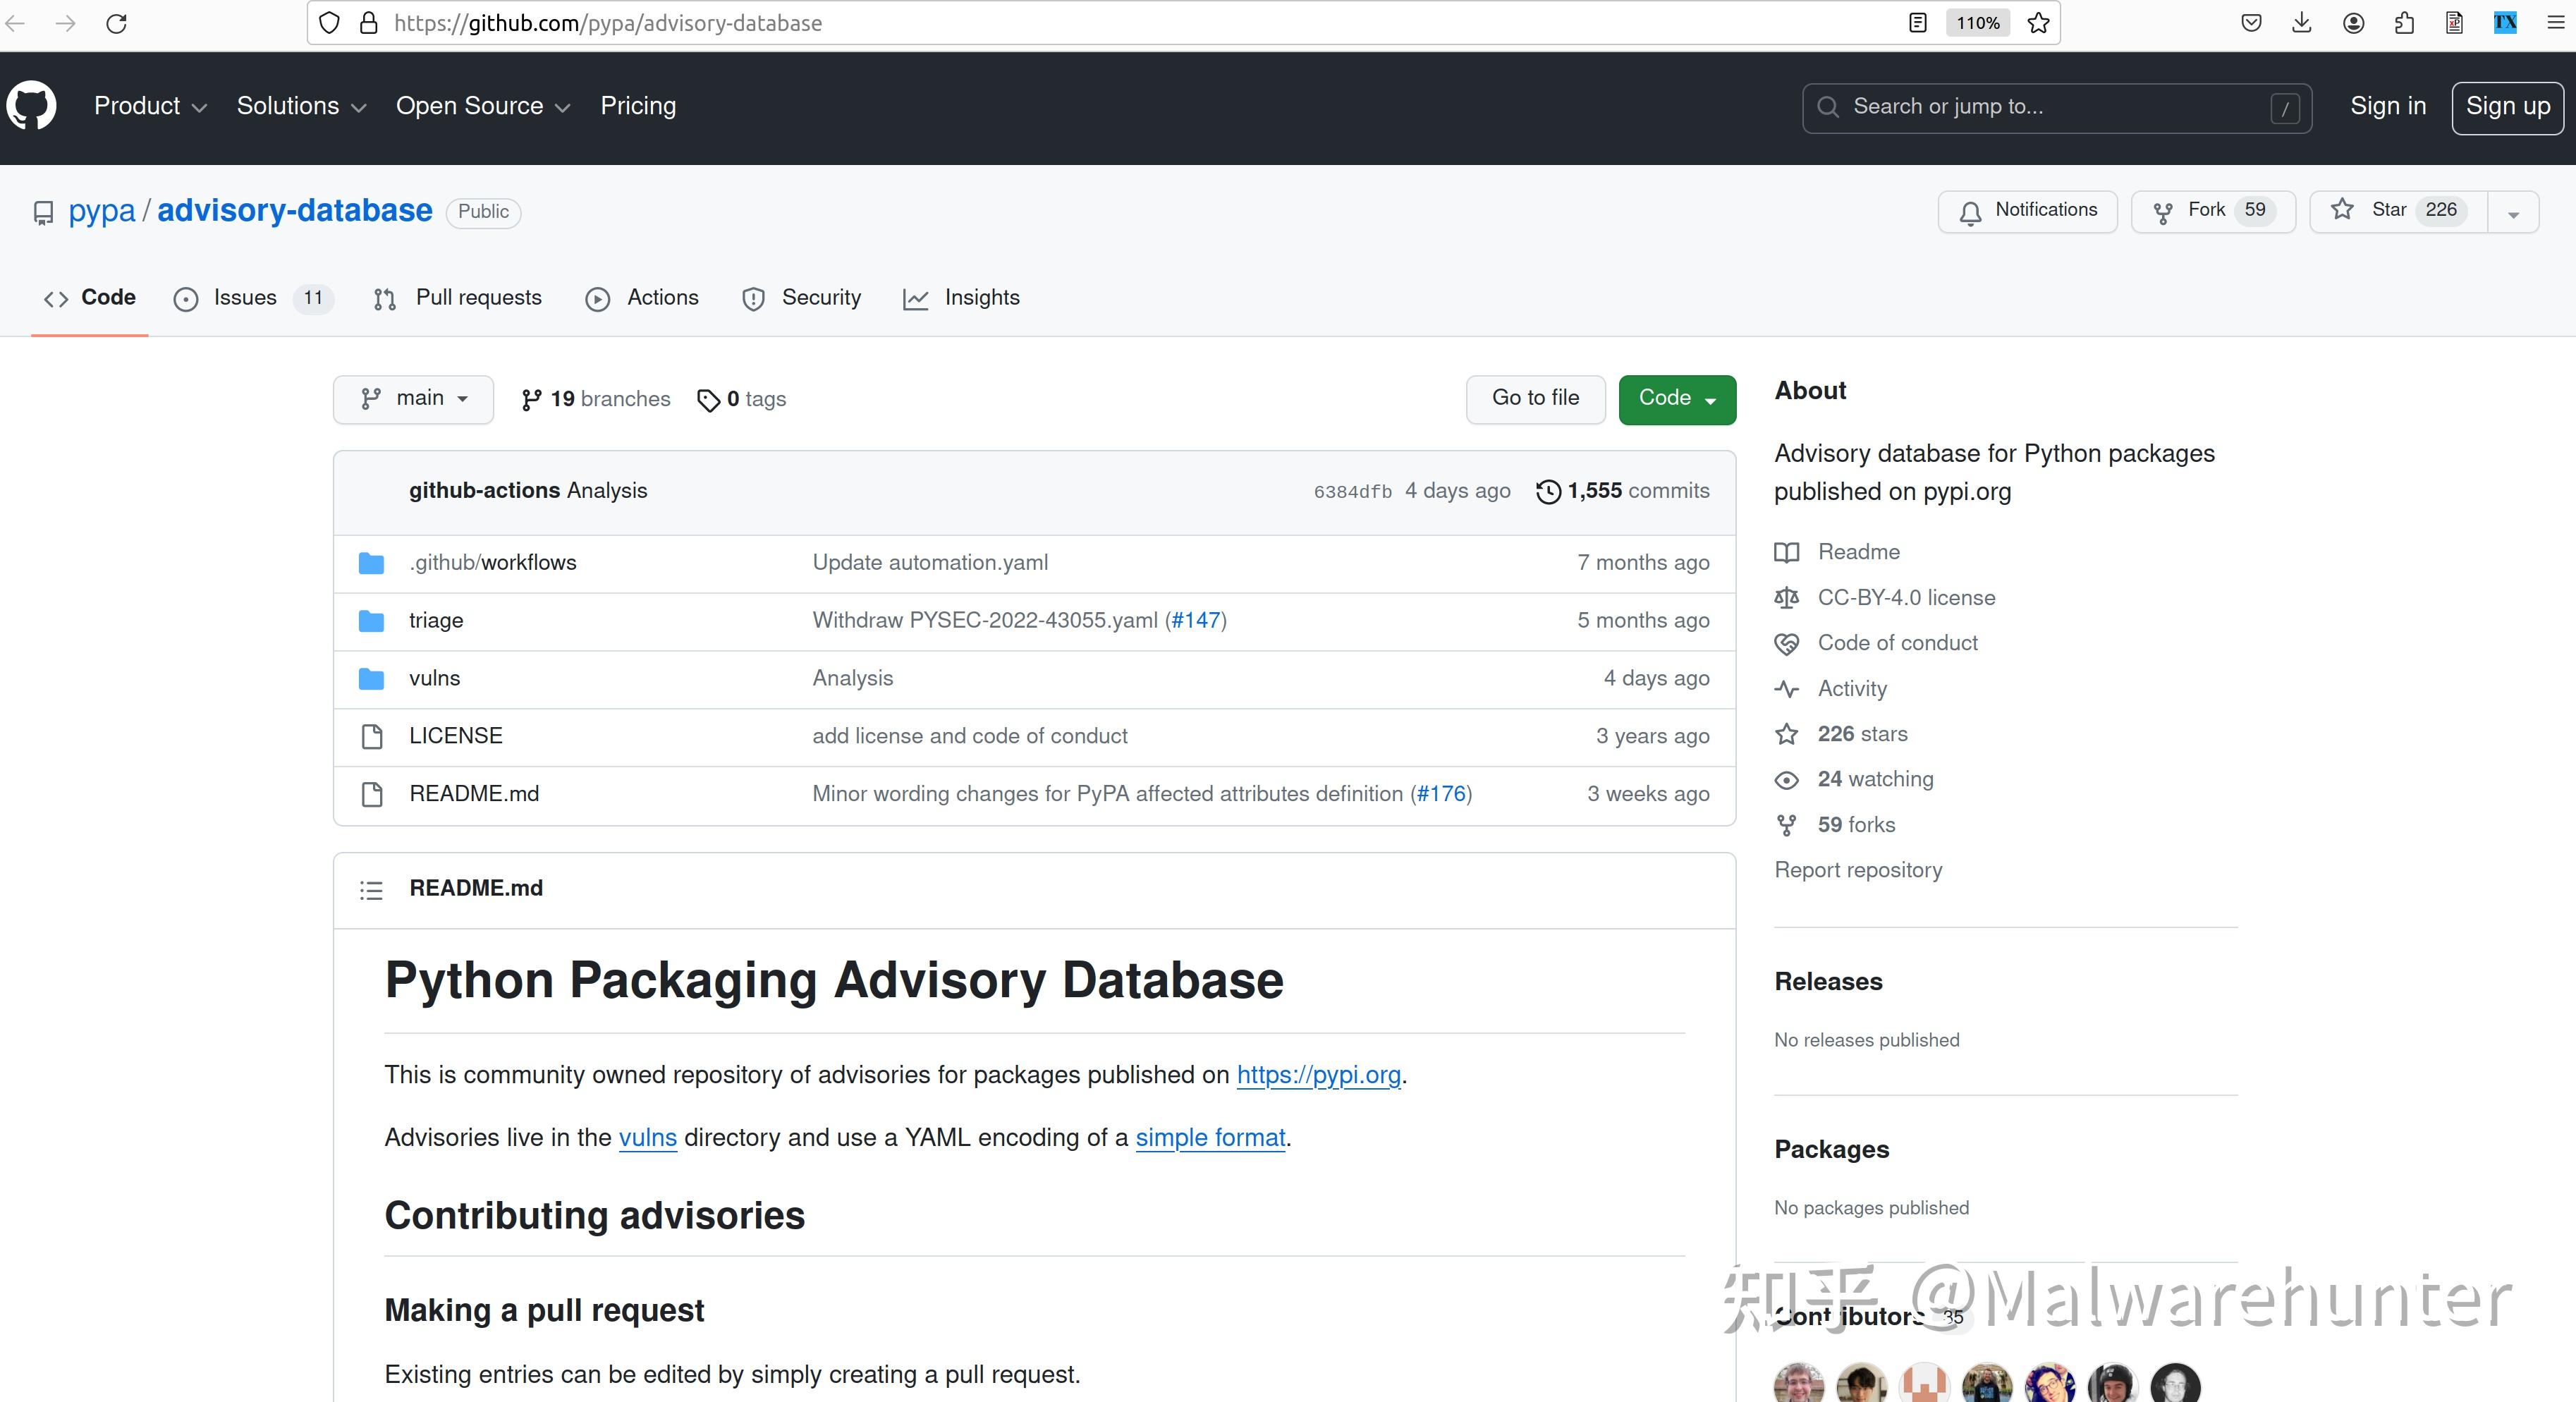This screenshot has width=2576, height=1402.
Task: Open Firefox downloads arrow icon
Action: [2301, 23]
